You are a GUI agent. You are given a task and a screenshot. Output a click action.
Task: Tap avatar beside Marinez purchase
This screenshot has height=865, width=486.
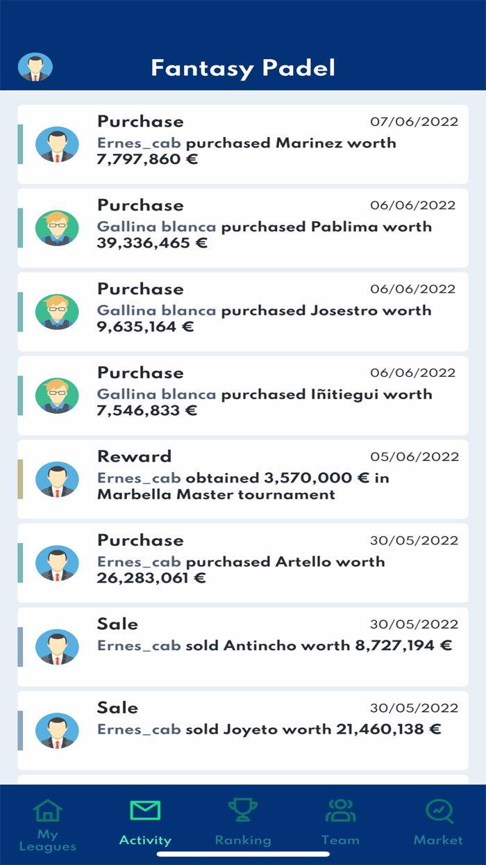[57, 144]
